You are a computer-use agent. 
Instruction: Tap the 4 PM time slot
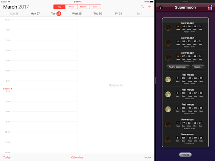click(44, 76)
